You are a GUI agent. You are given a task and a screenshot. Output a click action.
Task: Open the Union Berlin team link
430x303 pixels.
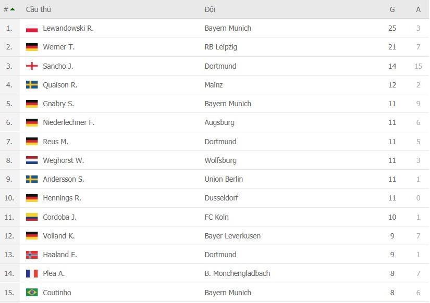click(224, 179)
